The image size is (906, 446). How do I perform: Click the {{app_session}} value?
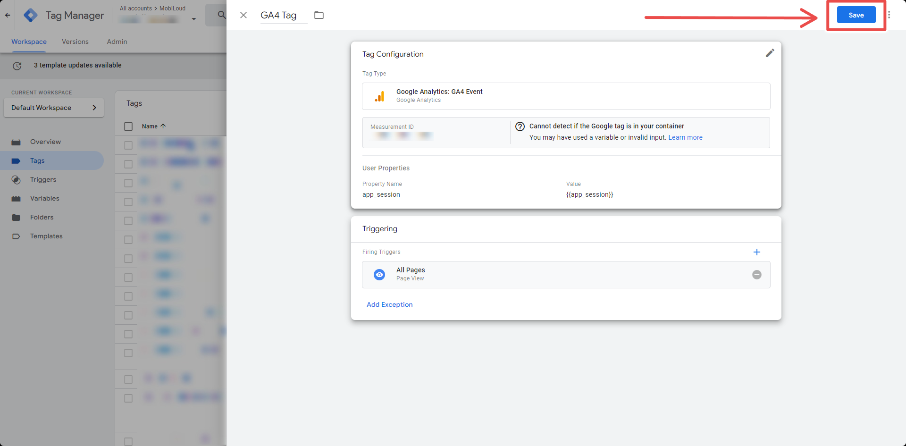click(590, 194)
